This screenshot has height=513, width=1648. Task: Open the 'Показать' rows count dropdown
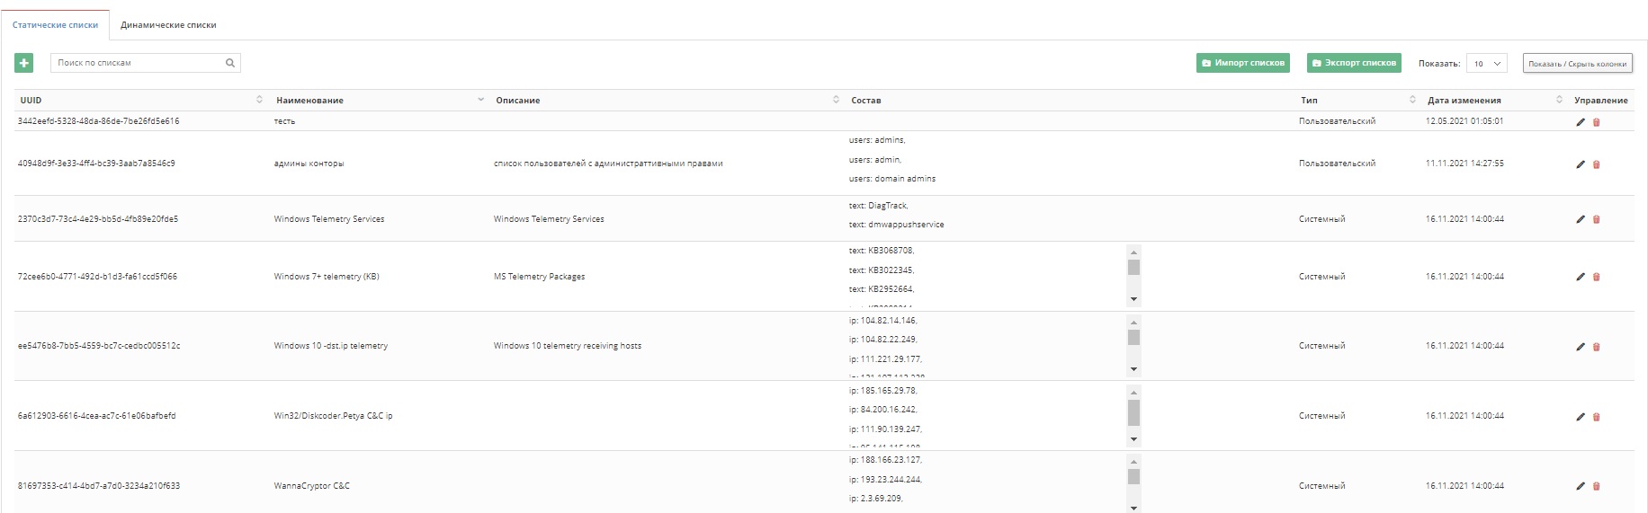1487,64
